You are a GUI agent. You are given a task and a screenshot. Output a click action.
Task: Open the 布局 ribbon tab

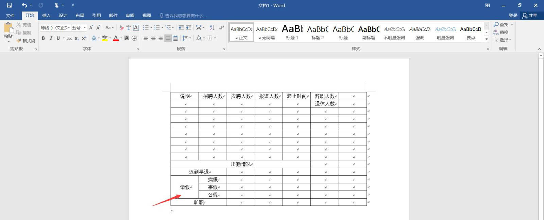(80, 16)
